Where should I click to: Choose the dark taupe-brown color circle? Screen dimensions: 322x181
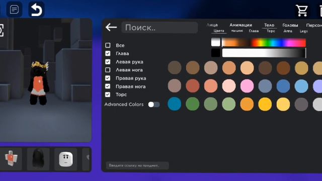click(175, 67)
